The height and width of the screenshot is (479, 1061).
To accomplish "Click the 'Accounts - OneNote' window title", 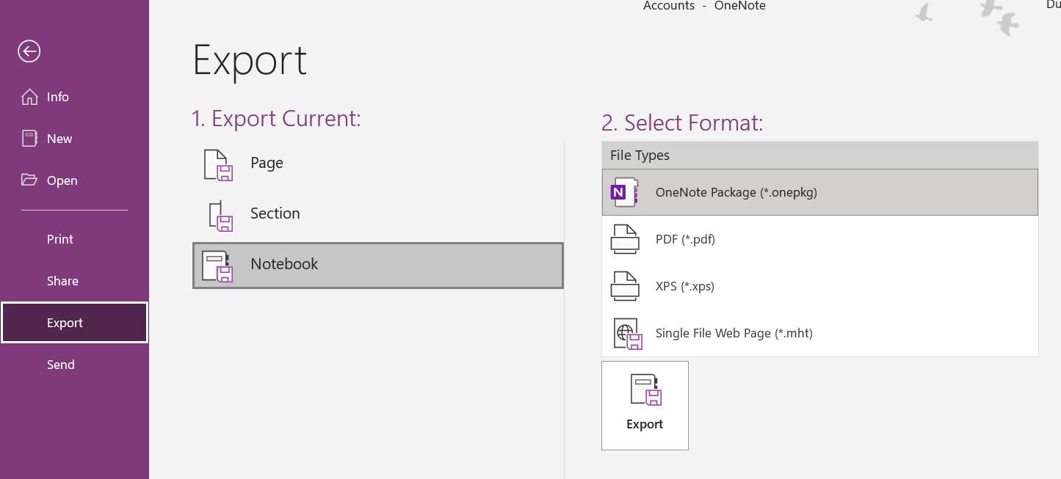I will point(704,6).
